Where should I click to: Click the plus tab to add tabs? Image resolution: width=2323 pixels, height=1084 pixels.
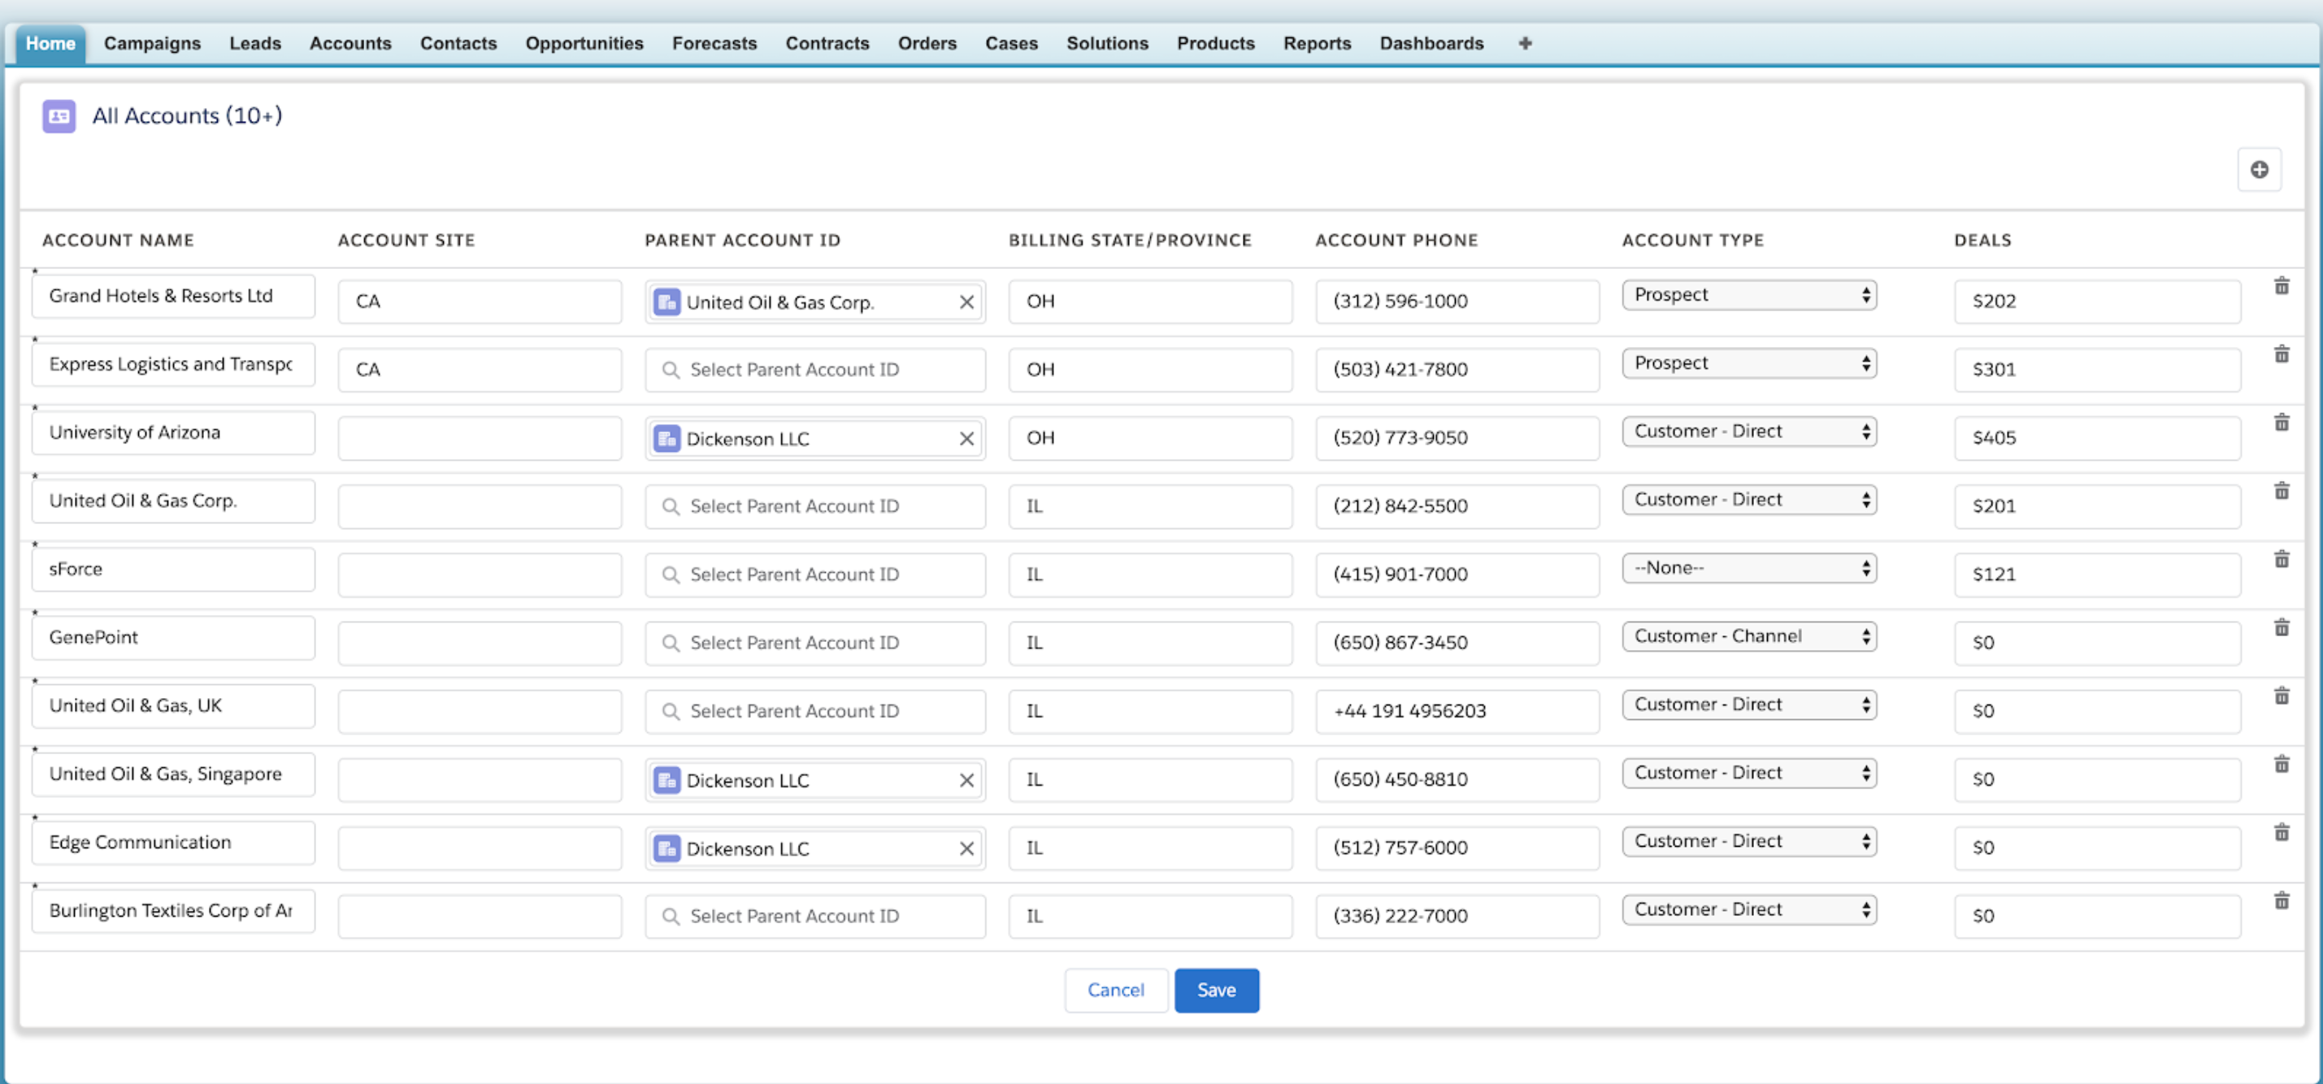[1524, 43]
